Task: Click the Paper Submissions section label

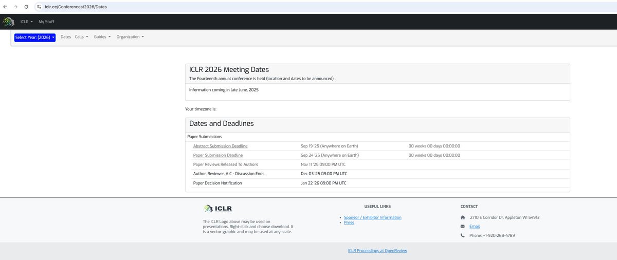Action: pyautogui.click(x=205, y=137)
